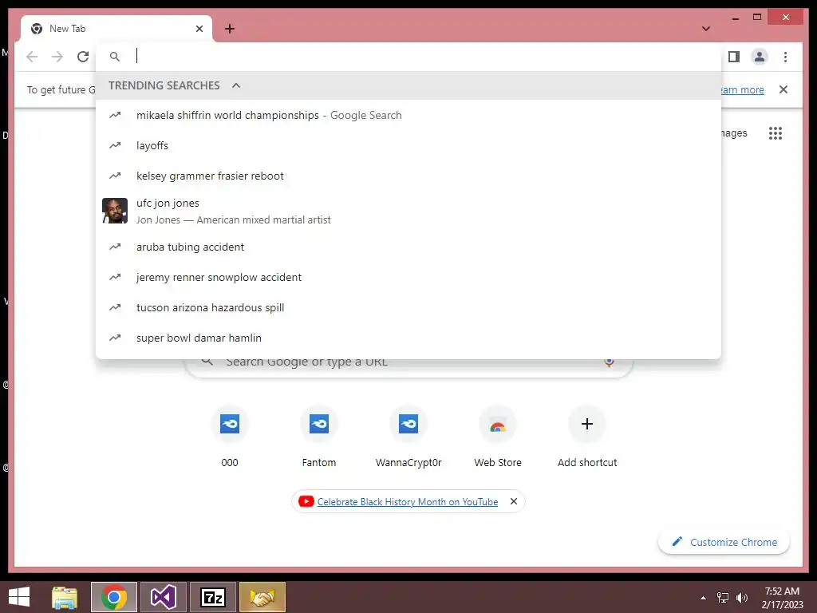The image size is (817, 613).
Task: Select kelsey grammer frasier reboot suggestion
Action: coord(408,176)
